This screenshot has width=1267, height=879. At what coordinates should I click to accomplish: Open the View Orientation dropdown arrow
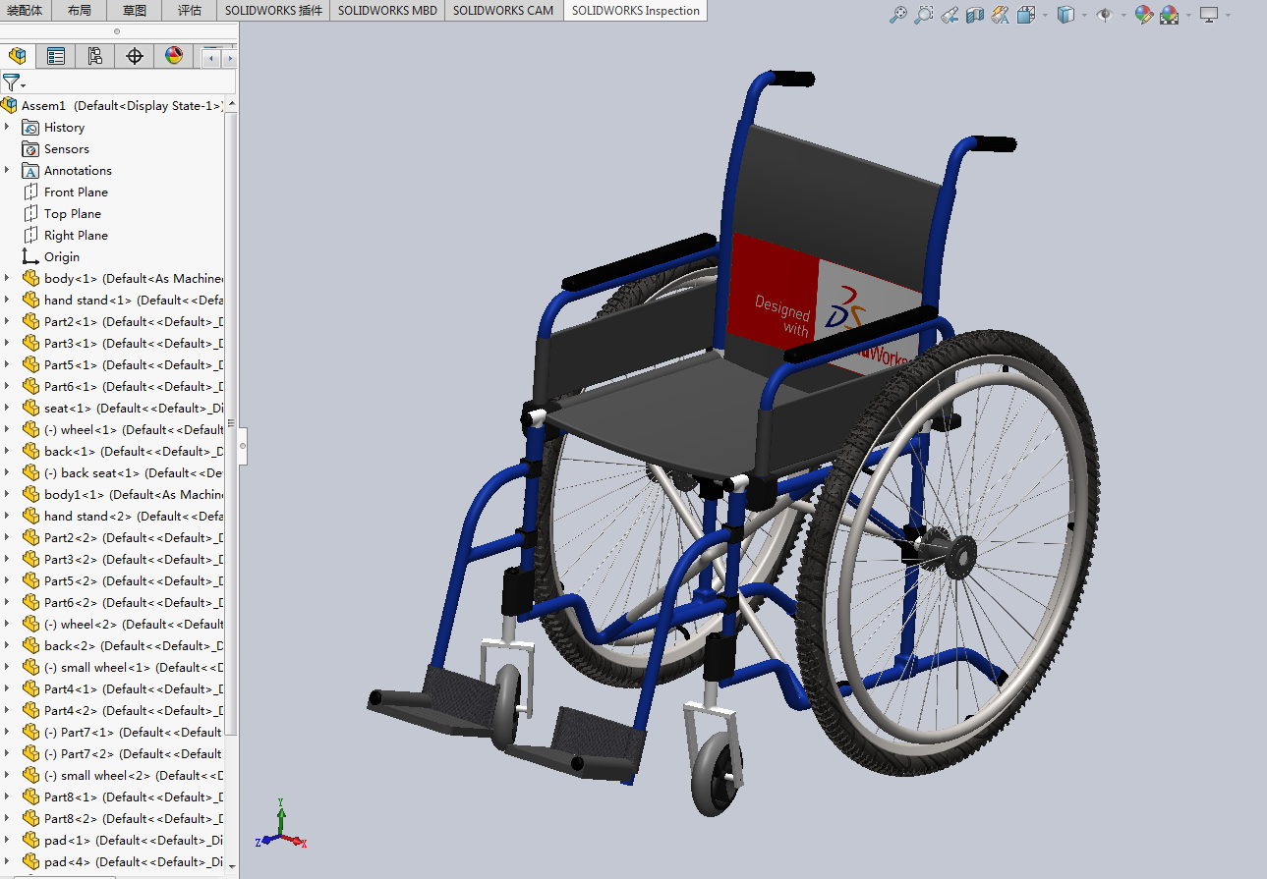(1045, 15)
